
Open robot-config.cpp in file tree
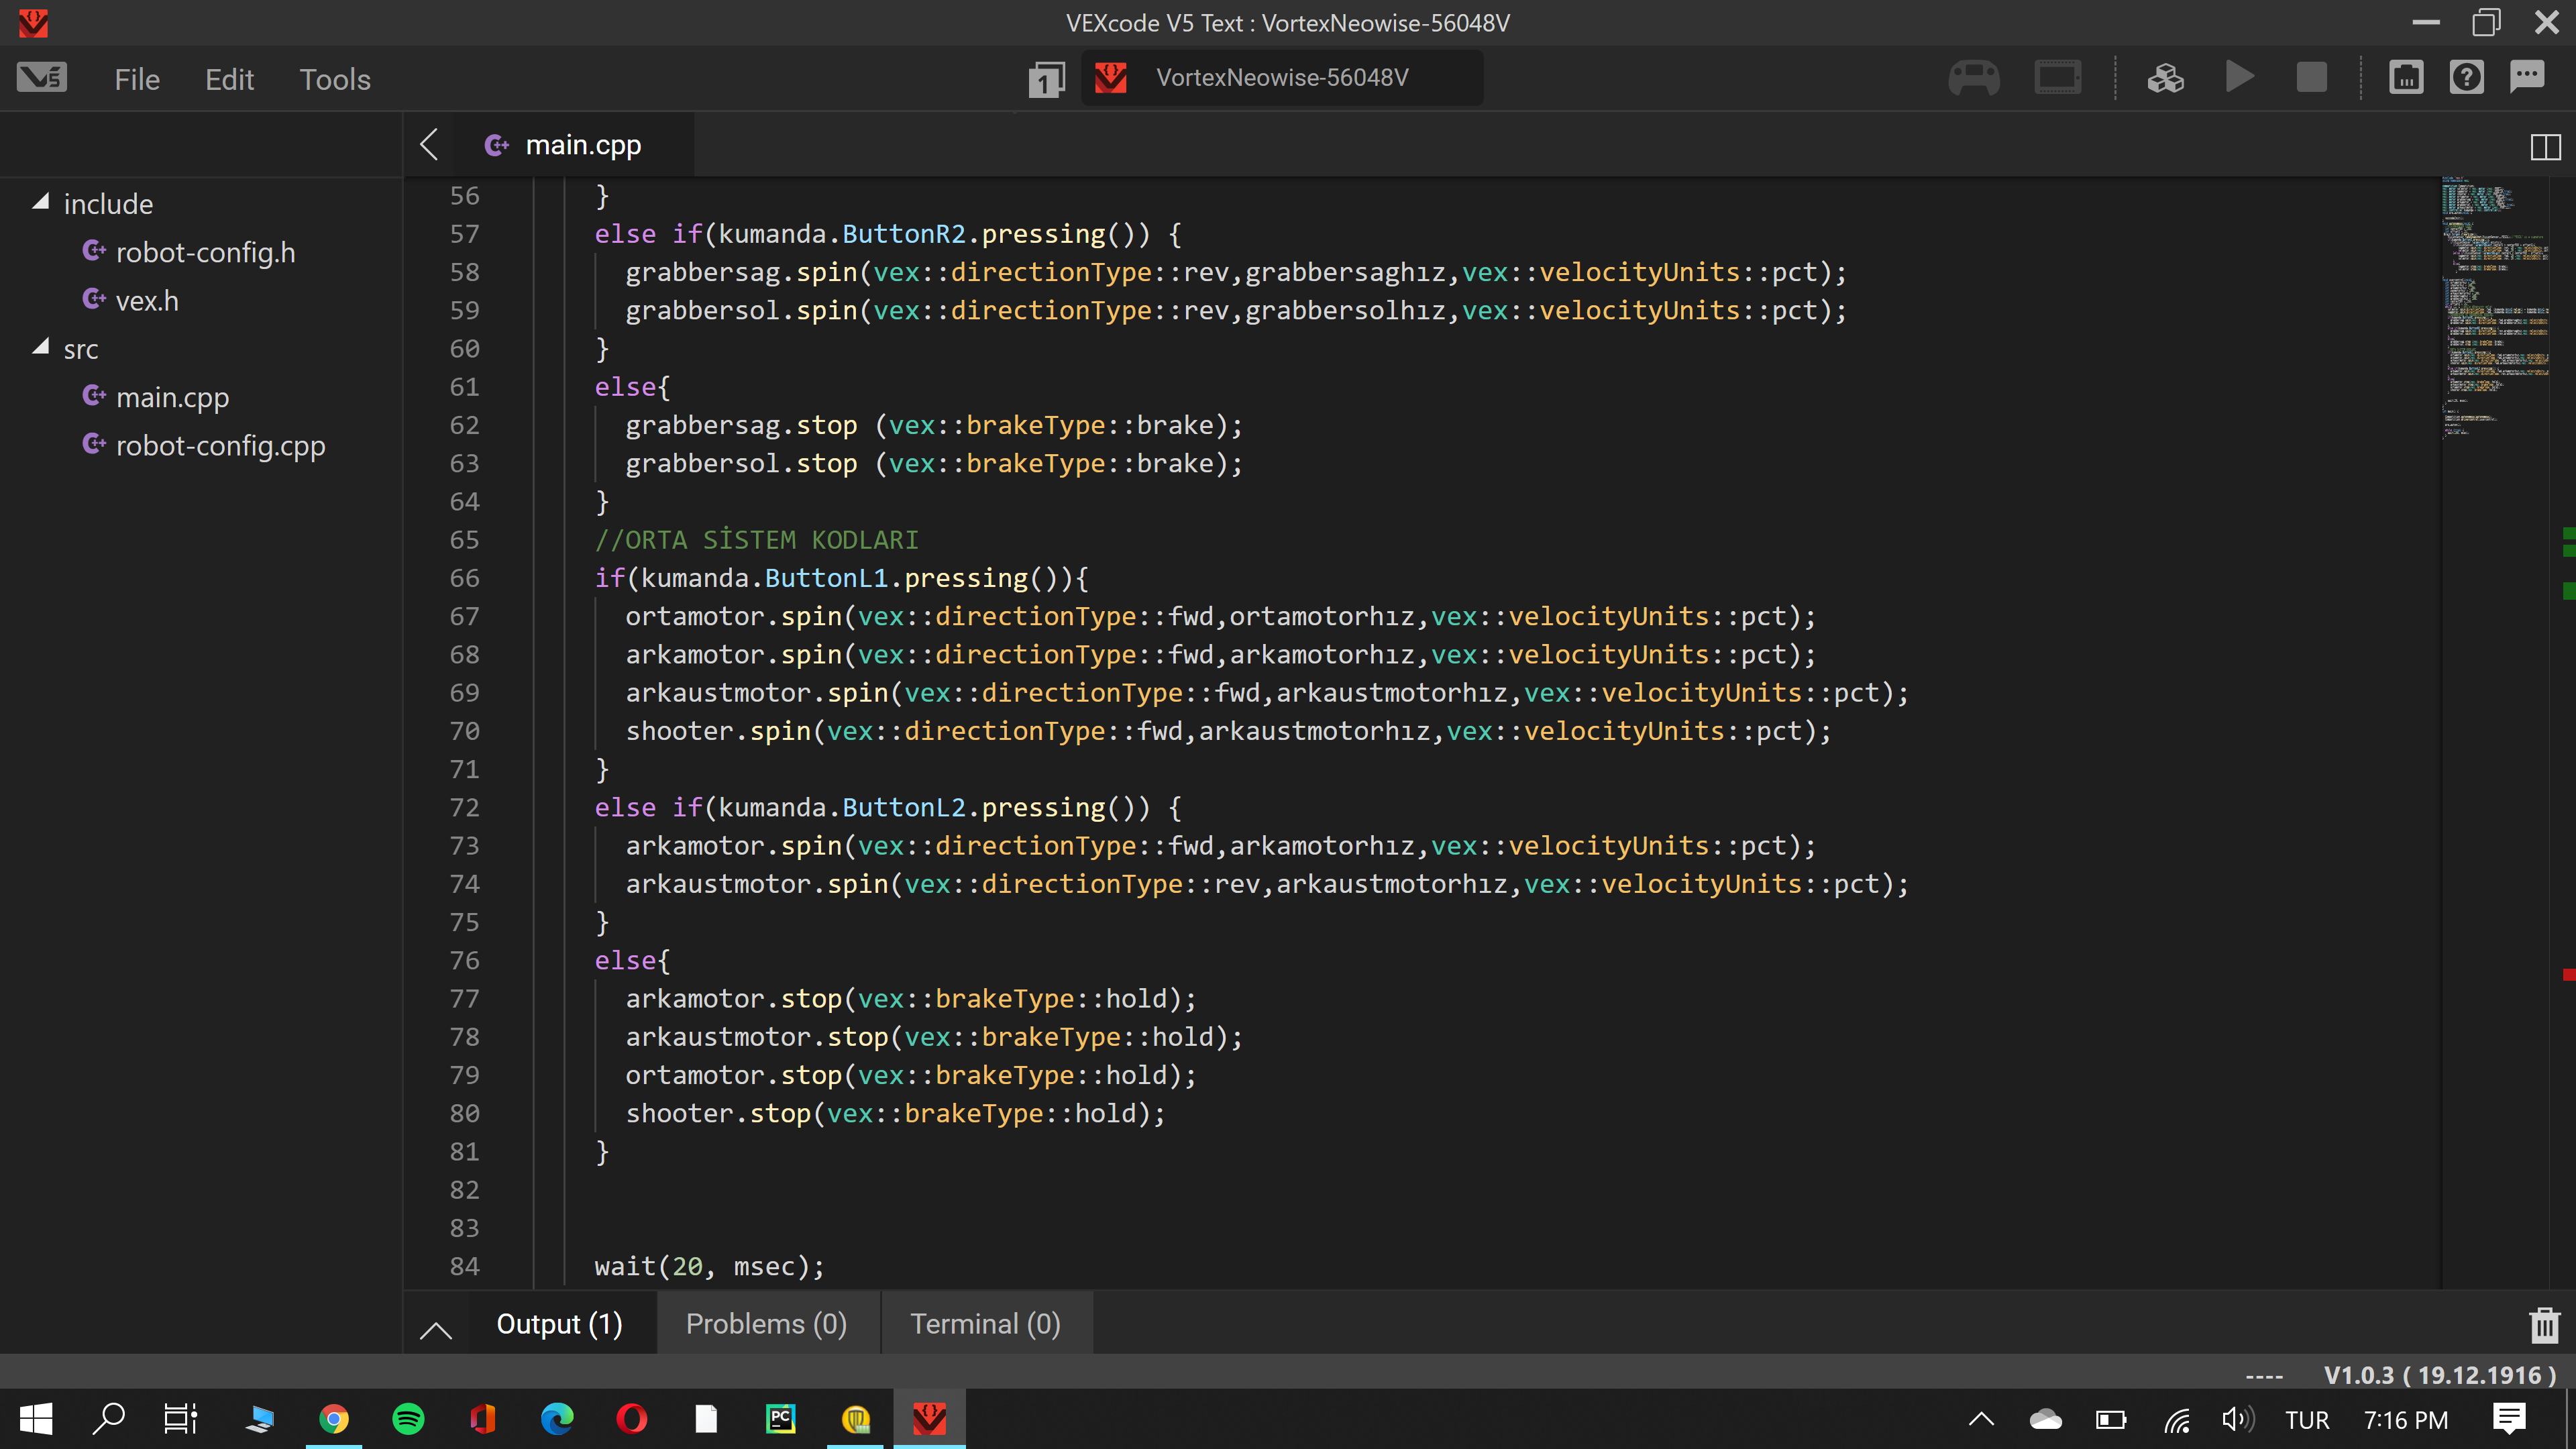(220, 446)
